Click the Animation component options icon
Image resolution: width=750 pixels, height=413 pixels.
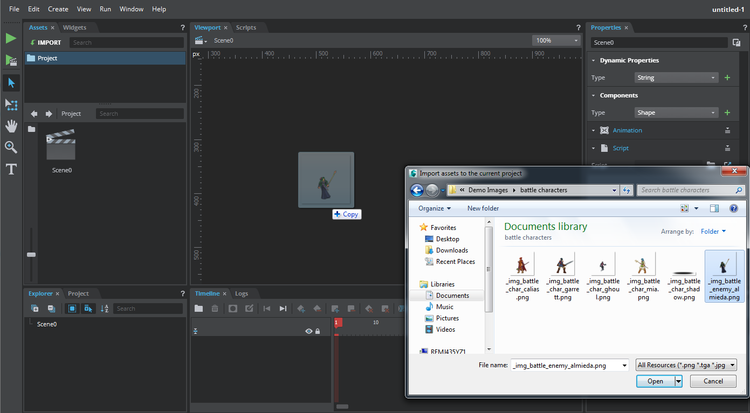click(x=727, y=130)
